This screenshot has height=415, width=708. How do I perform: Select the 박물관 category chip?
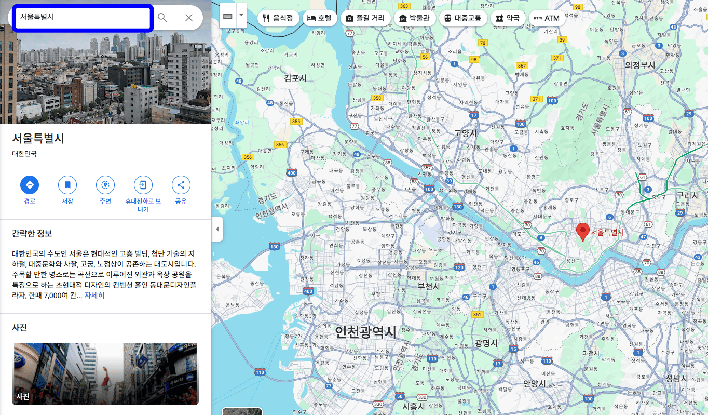[414, 18]
